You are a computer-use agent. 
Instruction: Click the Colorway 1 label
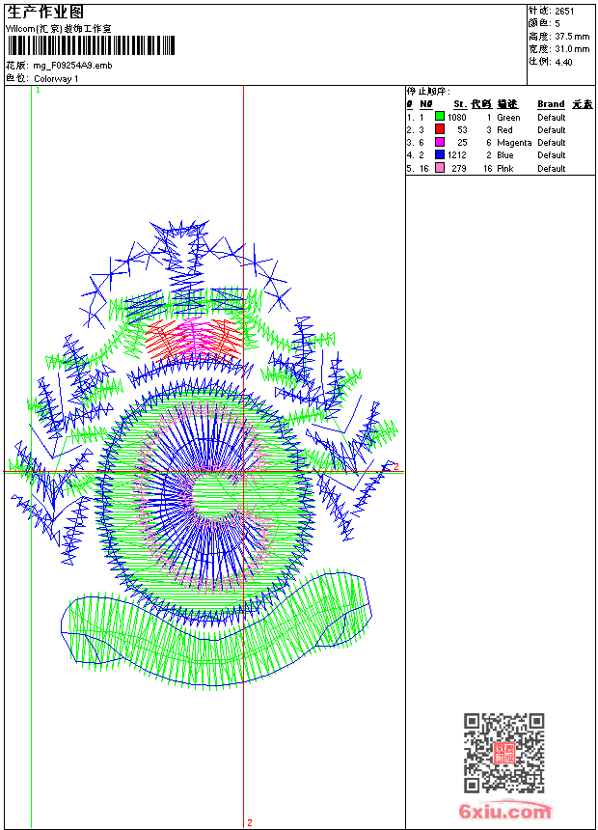click(56, 79)
